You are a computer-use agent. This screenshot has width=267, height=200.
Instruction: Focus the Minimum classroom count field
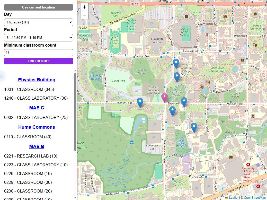(x=39, y=53)
